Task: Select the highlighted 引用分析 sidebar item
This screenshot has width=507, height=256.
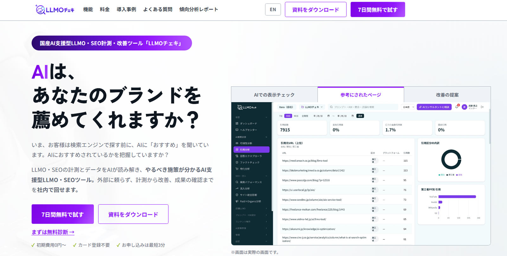Action: pyautogui.click(x=251, y=150)
